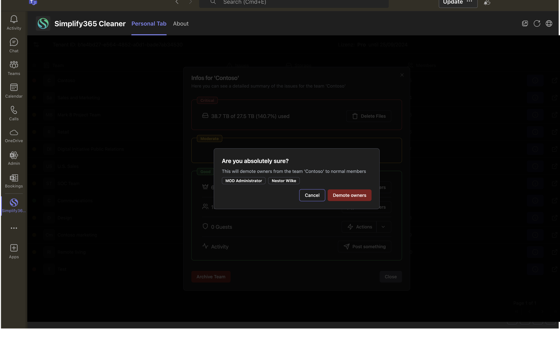Click the Post something button

click(364, 246)
